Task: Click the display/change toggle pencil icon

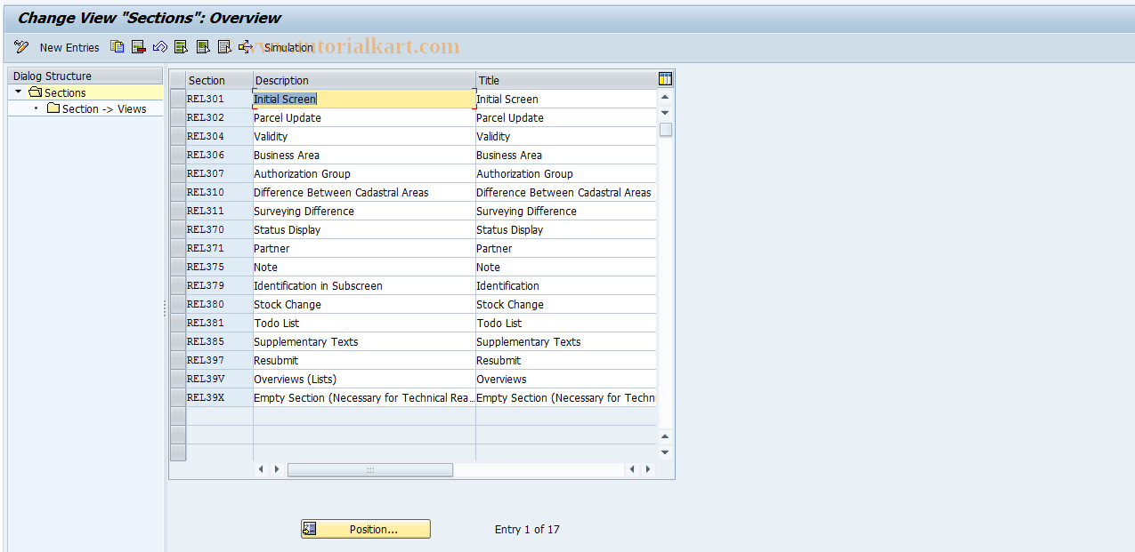Action: [21, 47]
